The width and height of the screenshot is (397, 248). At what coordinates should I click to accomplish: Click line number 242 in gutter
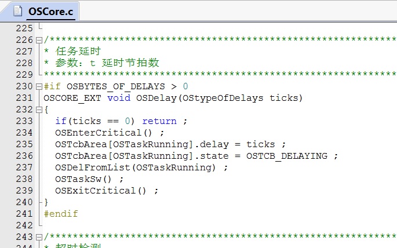tap(24, 225)
